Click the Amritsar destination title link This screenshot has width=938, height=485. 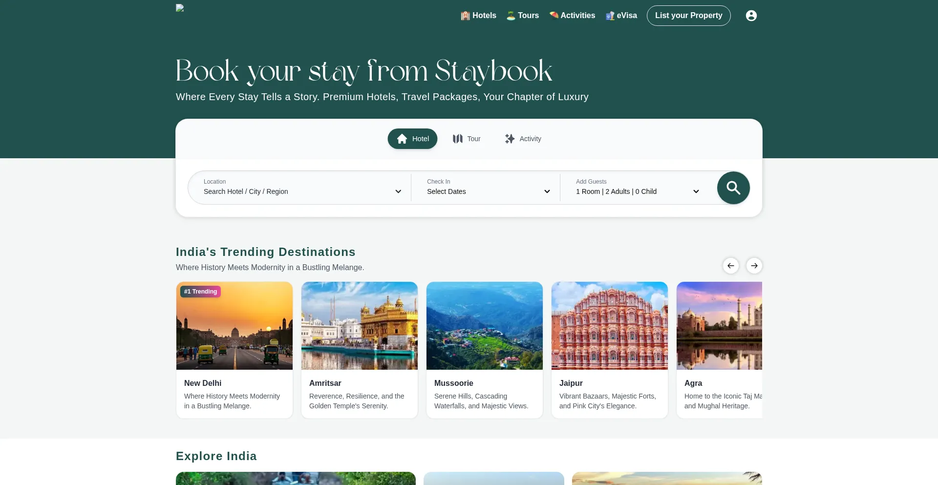[x=325, y=383]
